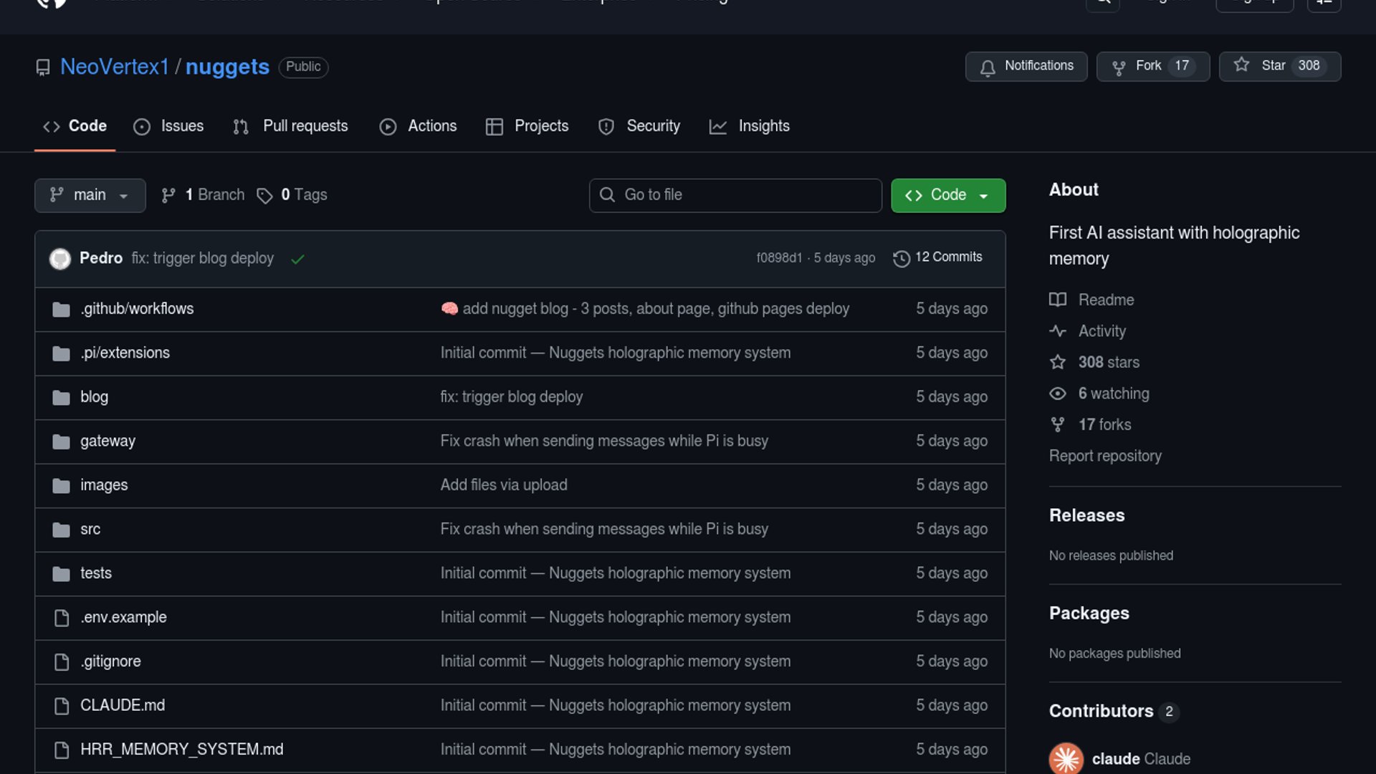1376x774 pixels.
Task: Click the Report repository link
Action: click(1105, 456)
